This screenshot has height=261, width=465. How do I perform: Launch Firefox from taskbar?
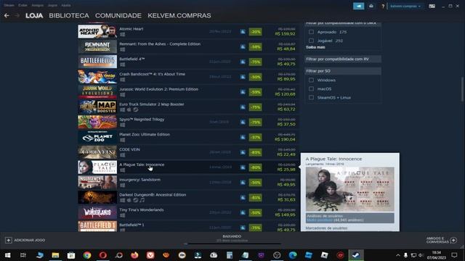(x=134, y=255)
